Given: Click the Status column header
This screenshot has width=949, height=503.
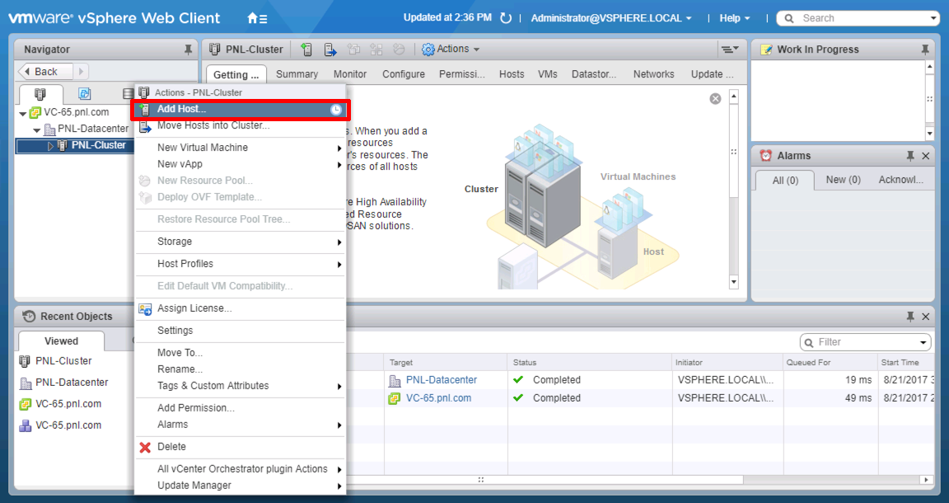Looking at the screenshot, I should coord(590,362).
